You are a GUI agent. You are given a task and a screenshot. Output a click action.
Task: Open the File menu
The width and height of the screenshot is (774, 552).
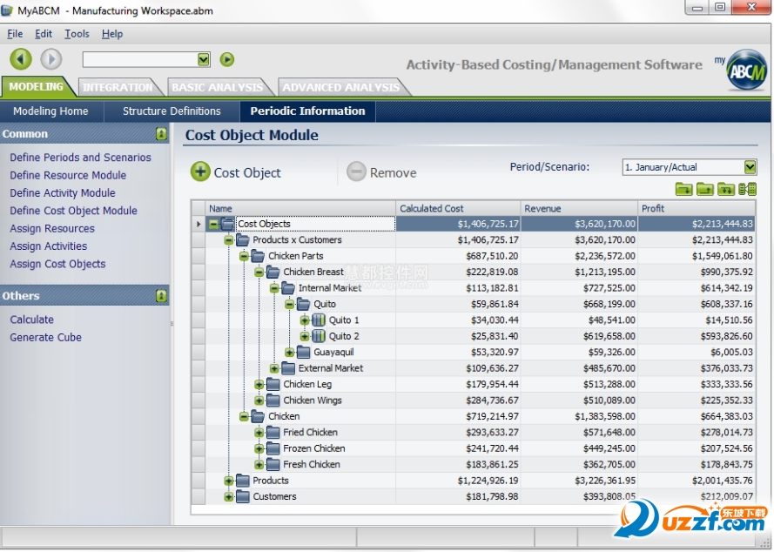click(15, 34)
